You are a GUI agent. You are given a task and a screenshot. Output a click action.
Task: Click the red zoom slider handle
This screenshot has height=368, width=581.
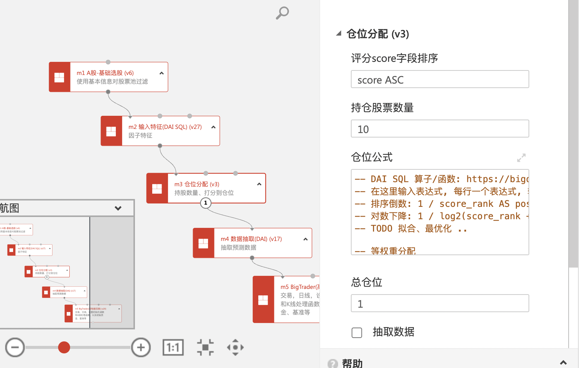pyautogui.click(x=64, y=347)
